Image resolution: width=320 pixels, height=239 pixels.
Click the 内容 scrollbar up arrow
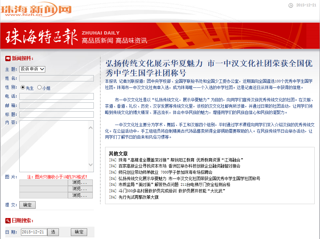tap(91, 128)
